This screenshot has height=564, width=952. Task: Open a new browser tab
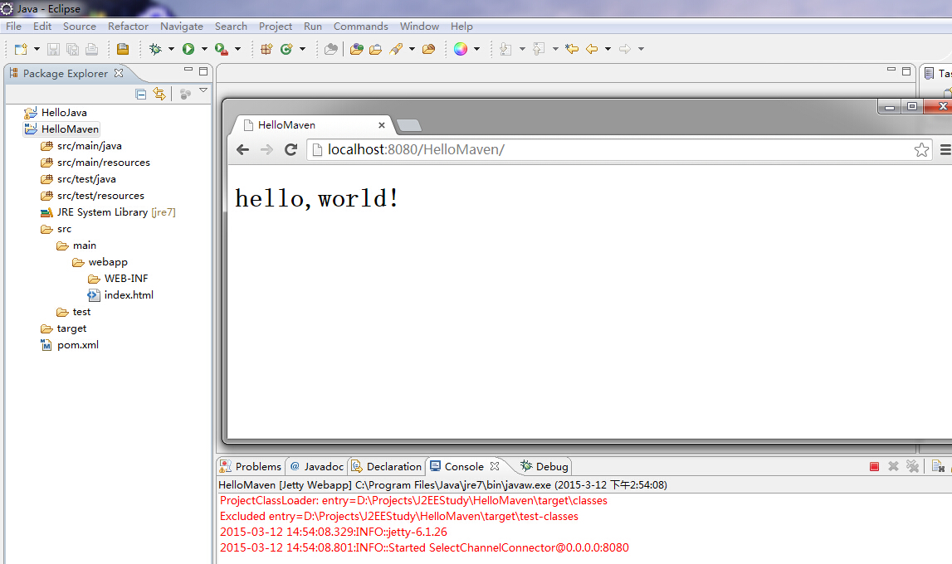coord(408,125)
